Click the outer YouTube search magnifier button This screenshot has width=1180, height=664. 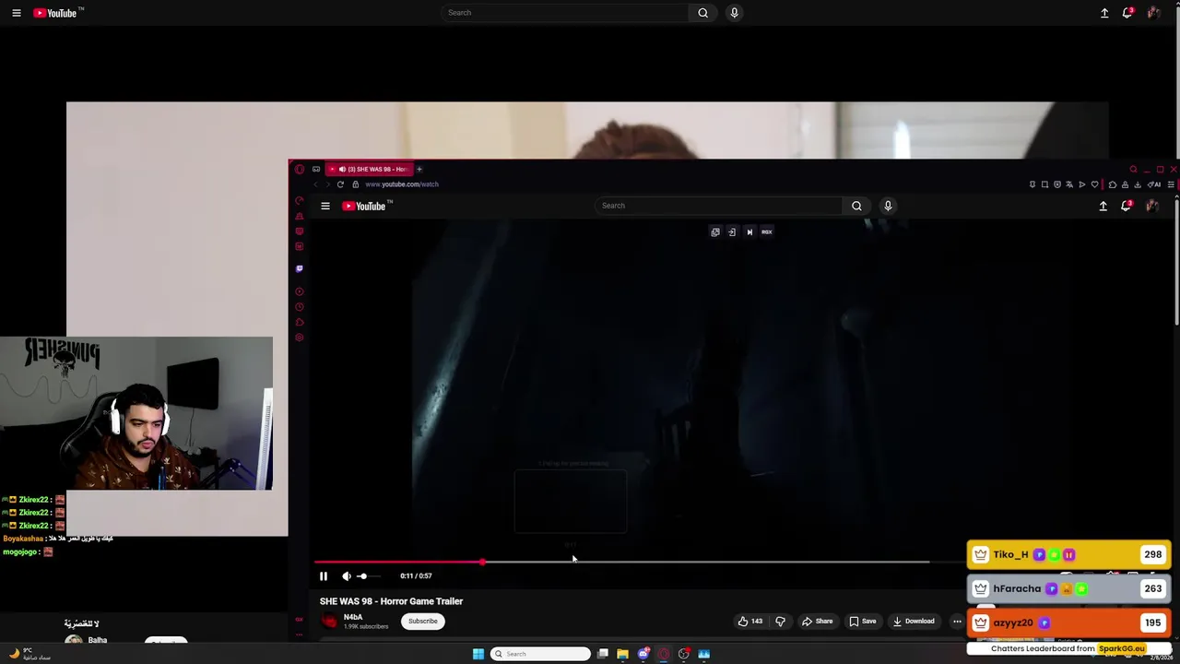pos(702,13)
